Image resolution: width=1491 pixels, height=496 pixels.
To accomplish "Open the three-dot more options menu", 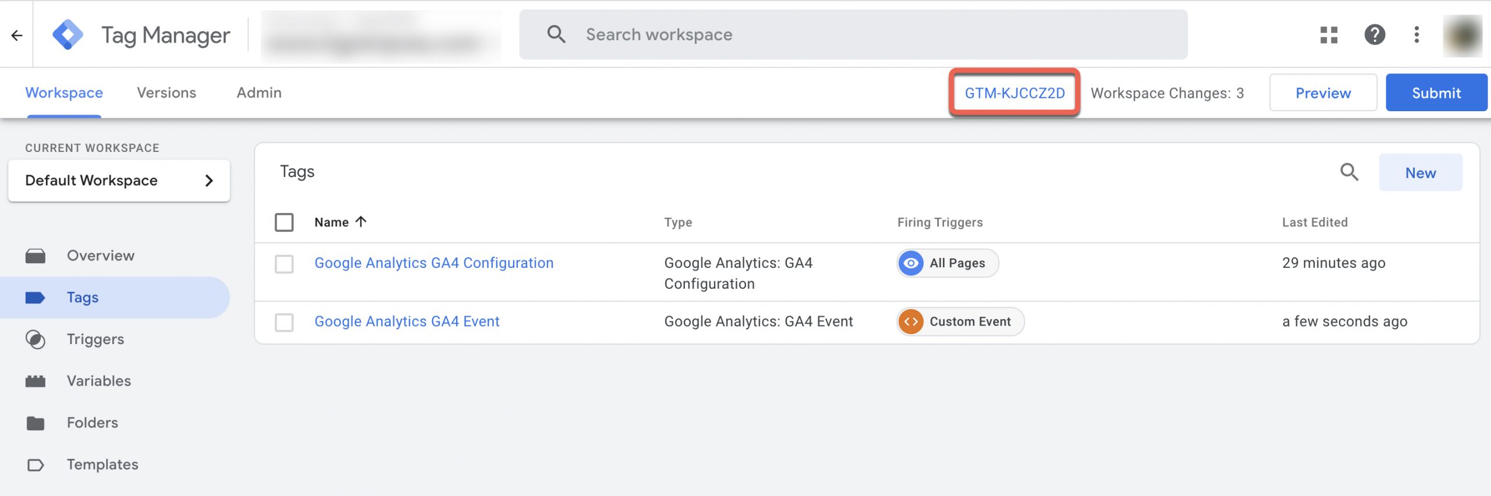I will tap(1416, 35).
